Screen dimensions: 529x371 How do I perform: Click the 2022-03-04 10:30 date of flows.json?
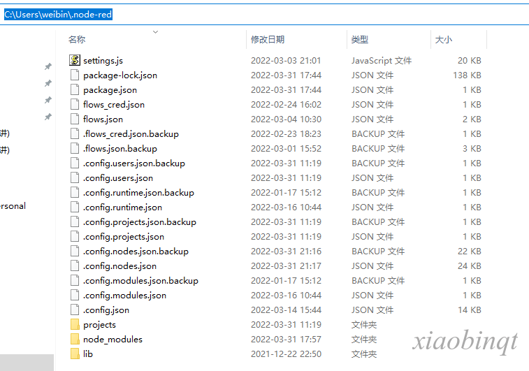click(x=286, y=119)
